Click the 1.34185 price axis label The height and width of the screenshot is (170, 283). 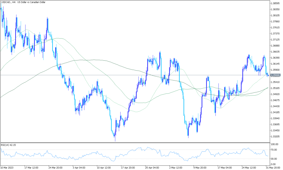276,112
